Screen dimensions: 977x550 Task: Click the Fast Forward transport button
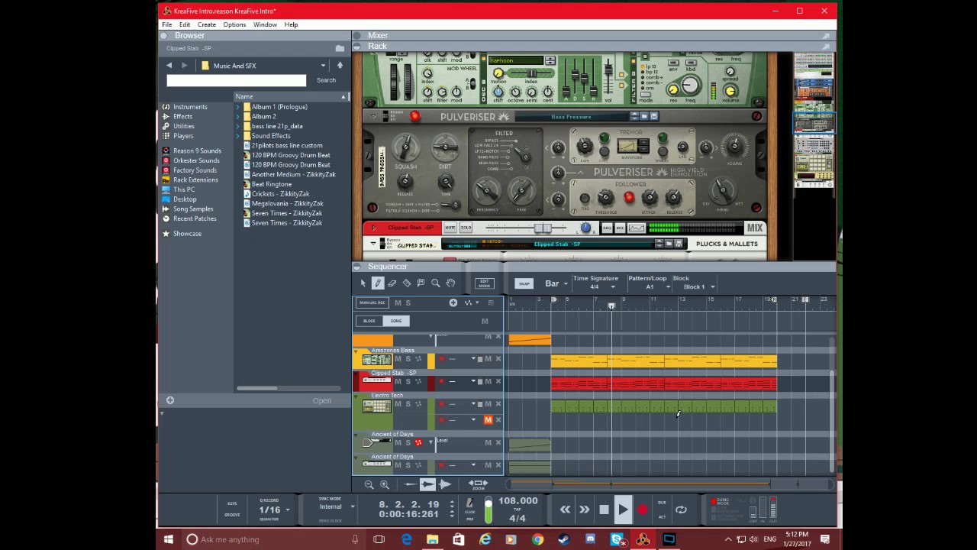(x=585, y=510)
